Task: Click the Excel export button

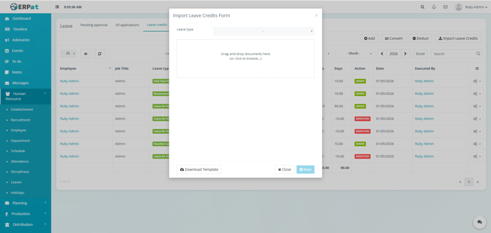Action: point(420,54)
